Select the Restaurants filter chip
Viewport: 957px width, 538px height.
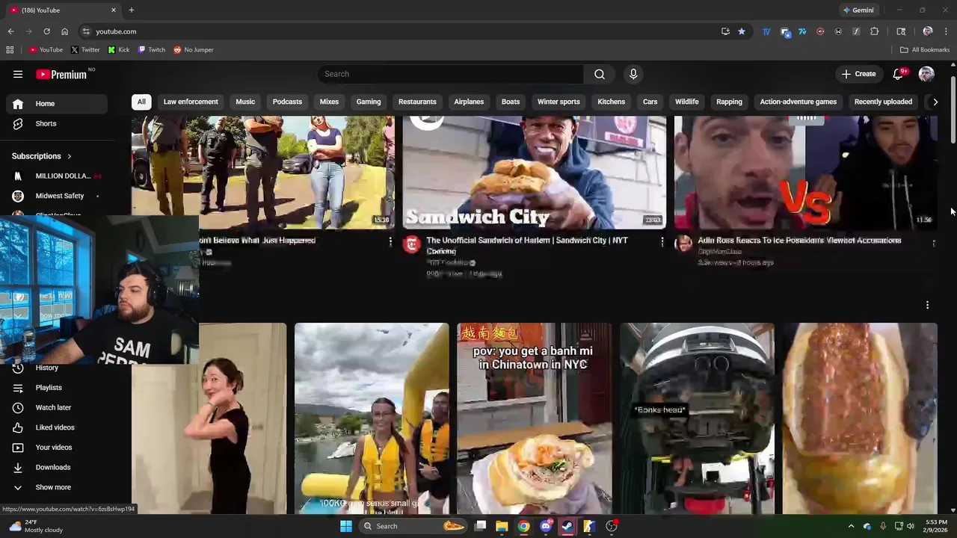417,102
